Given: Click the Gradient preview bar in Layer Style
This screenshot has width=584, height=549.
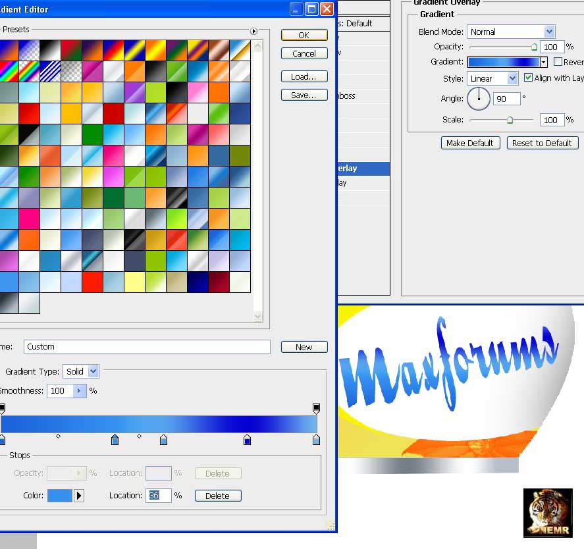Looking at the screenshot, I should point(504,62).
